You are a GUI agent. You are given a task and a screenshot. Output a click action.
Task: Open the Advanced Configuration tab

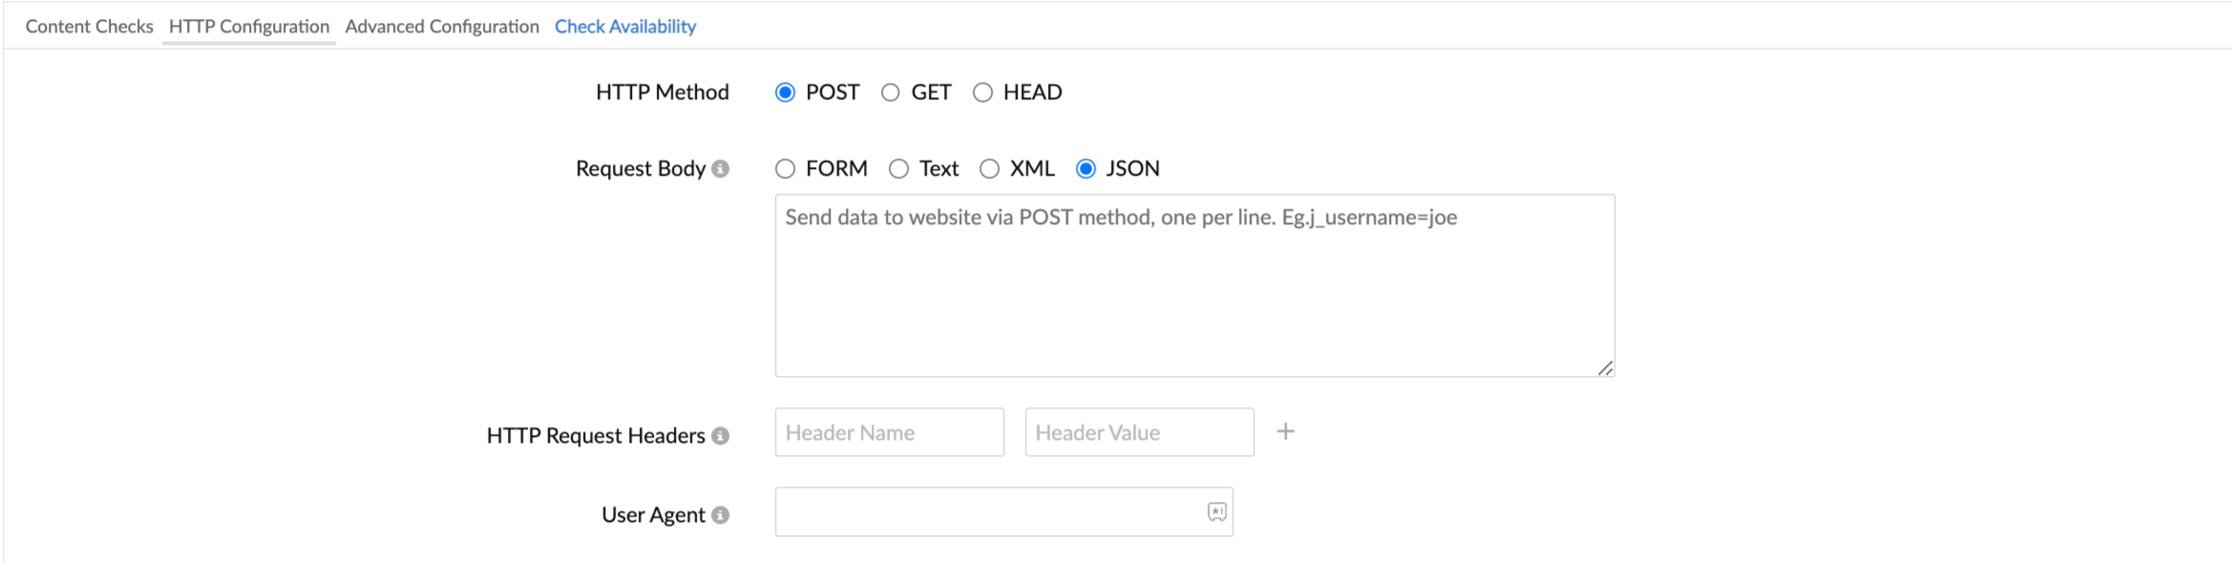coord(442,27)
